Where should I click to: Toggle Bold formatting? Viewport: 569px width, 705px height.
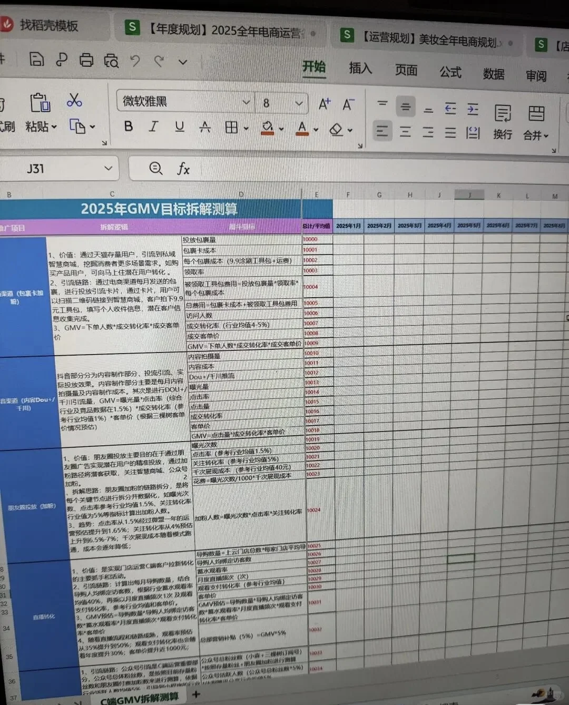pos(128,126)
